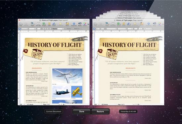182x124 pixels.
Task: Open the Edited dropdown in current document title bar
Action: coord(86,20)
